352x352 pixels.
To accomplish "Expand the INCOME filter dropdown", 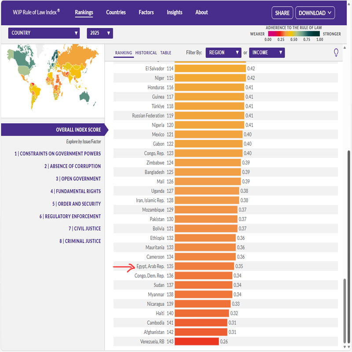I will point(267,53).
